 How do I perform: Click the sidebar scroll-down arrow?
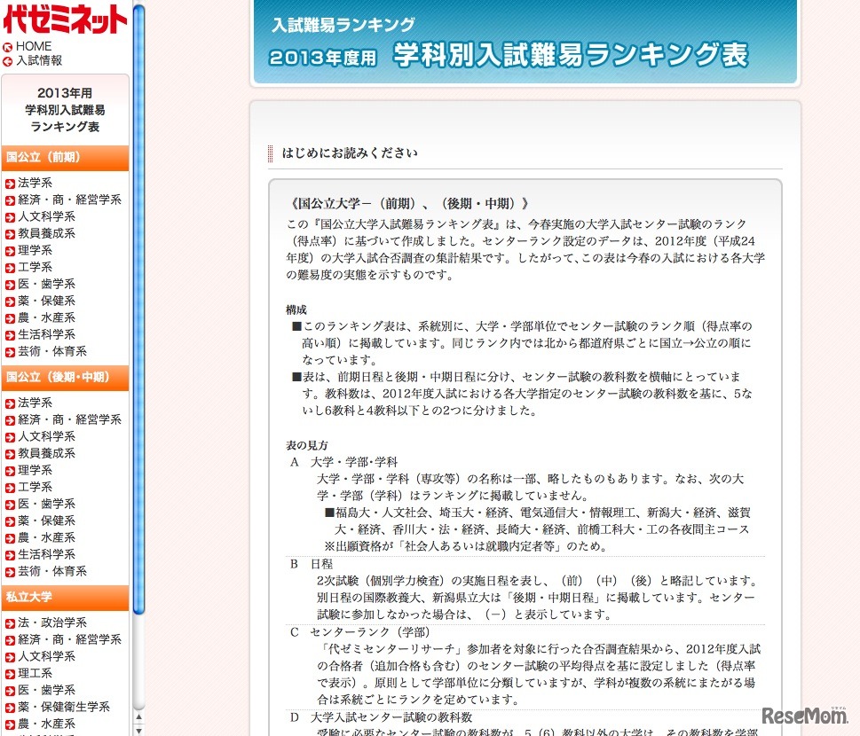click(138, 731)
